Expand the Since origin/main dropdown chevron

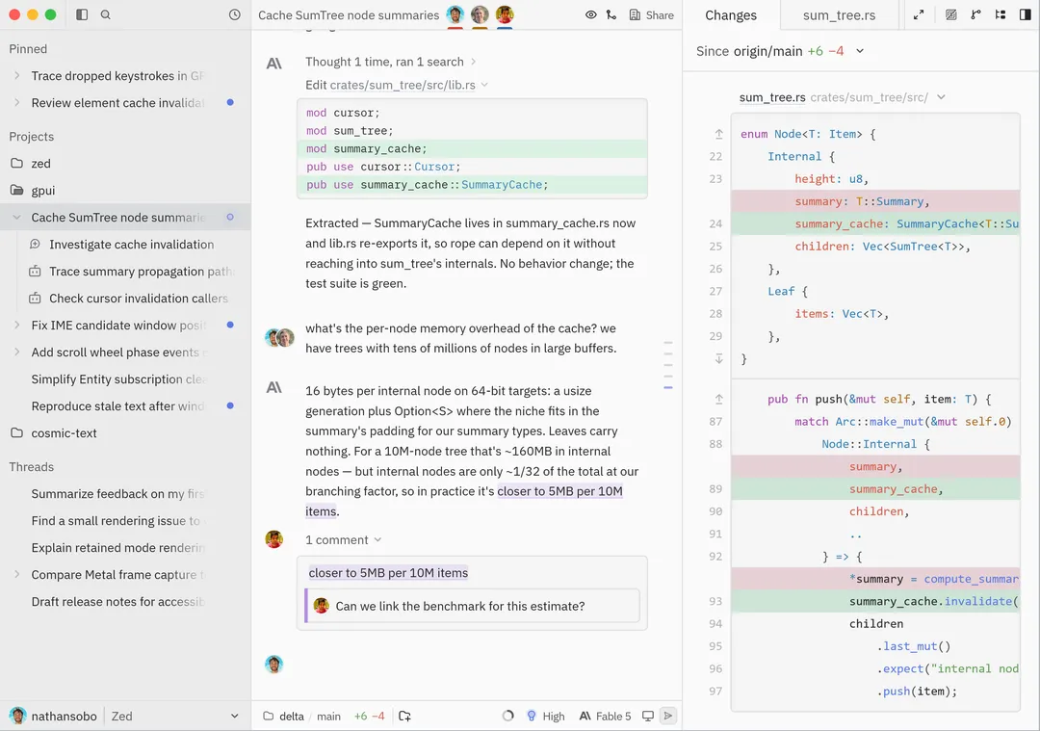tap(860, 51)
